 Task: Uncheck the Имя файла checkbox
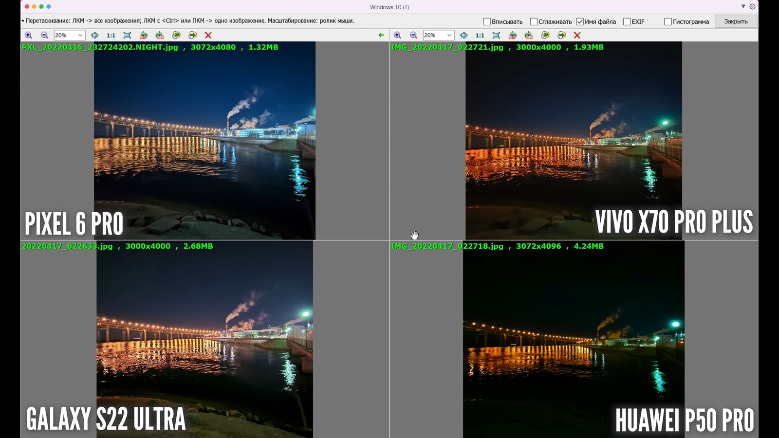[580, 21]
